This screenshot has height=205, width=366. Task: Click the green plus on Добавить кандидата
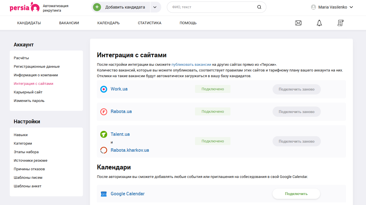97,7
